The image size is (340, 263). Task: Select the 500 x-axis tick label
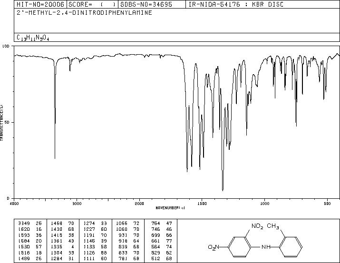(x=327, y=204)
